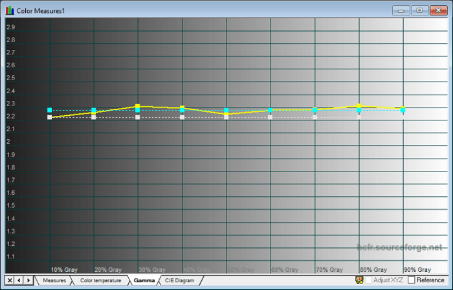
Task: Click the white reference point at 80% Gray
Action: point(359,117)
